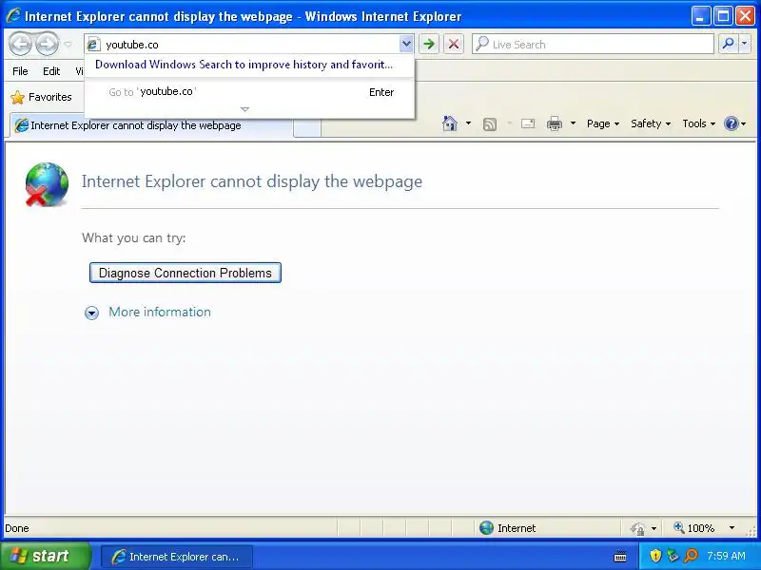Click the Forward navigation arrow button
The width and height of the screenshot is (761, 570).
[47, 44]
